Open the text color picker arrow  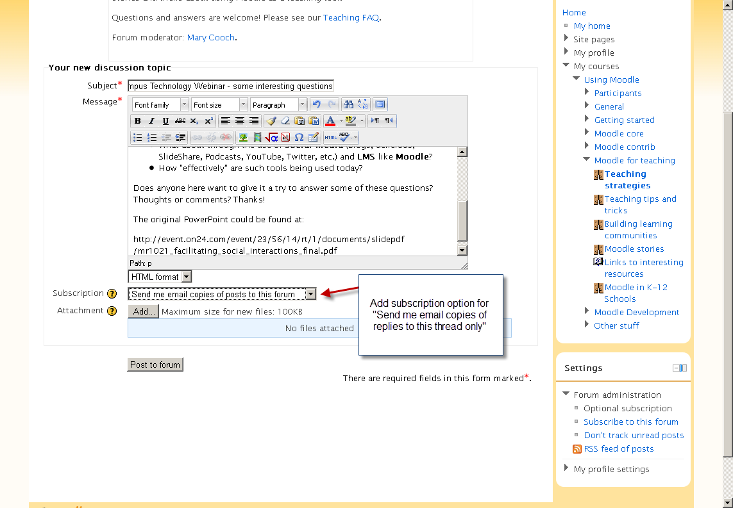pyautogui.click(x=341, y=121)
